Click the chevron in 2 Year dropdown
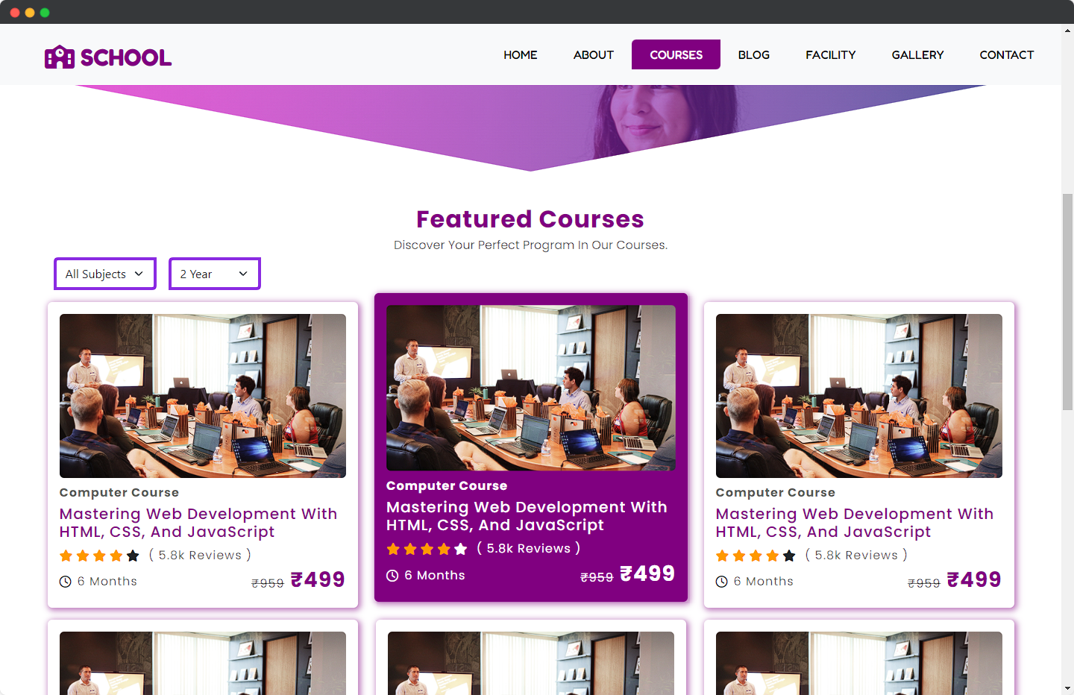Viewport: 1074px width, 695px height. 243,274
